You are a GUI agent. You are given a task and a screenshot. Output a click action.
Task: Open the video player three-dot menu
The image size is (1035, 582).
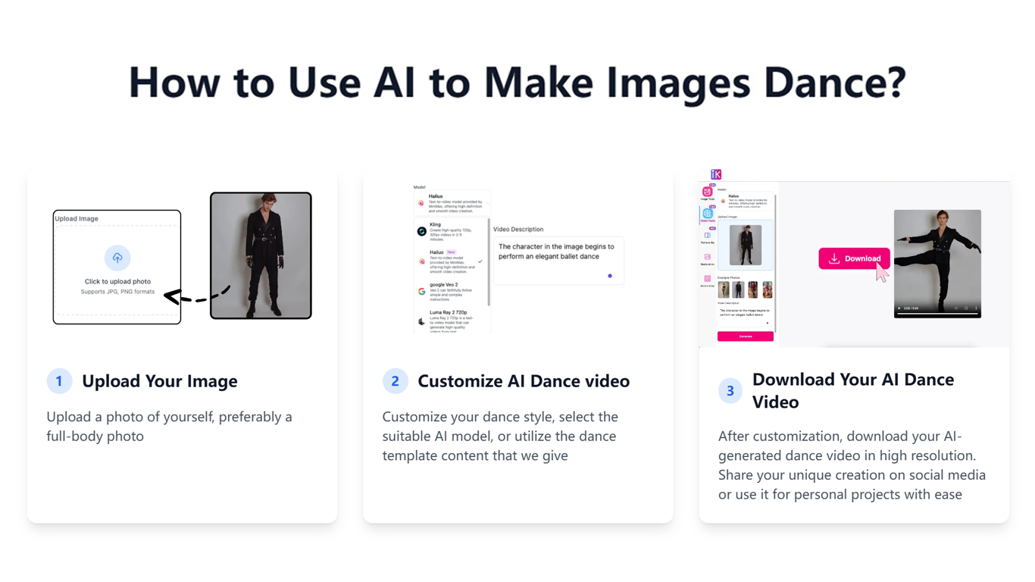976,308
